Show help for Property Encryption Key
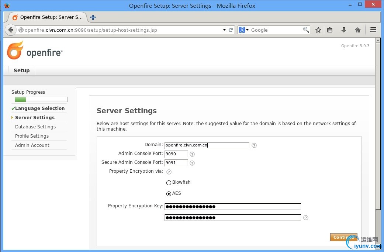 306,218
